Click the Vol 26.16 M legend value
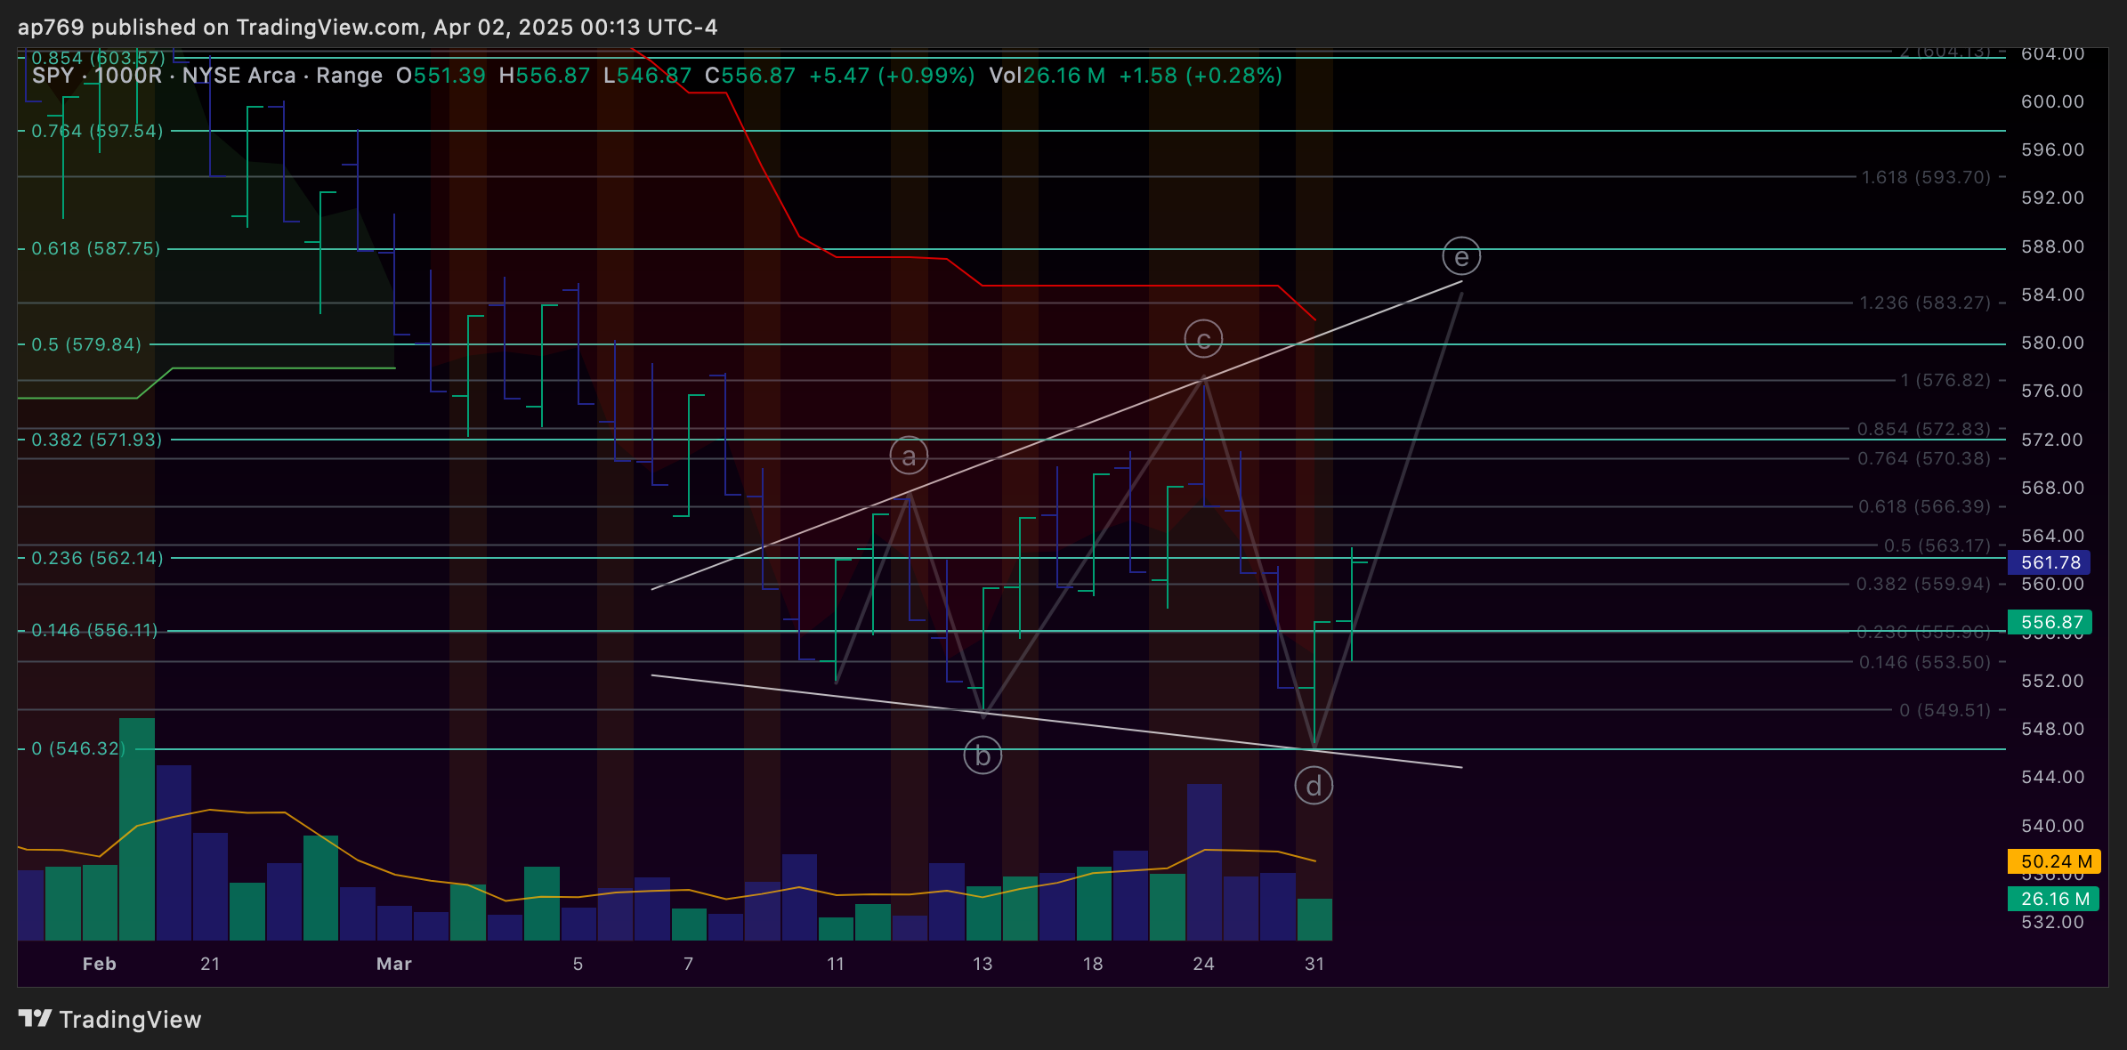The height and width of the screenshot is (1050, 2127). point(1047,76)
